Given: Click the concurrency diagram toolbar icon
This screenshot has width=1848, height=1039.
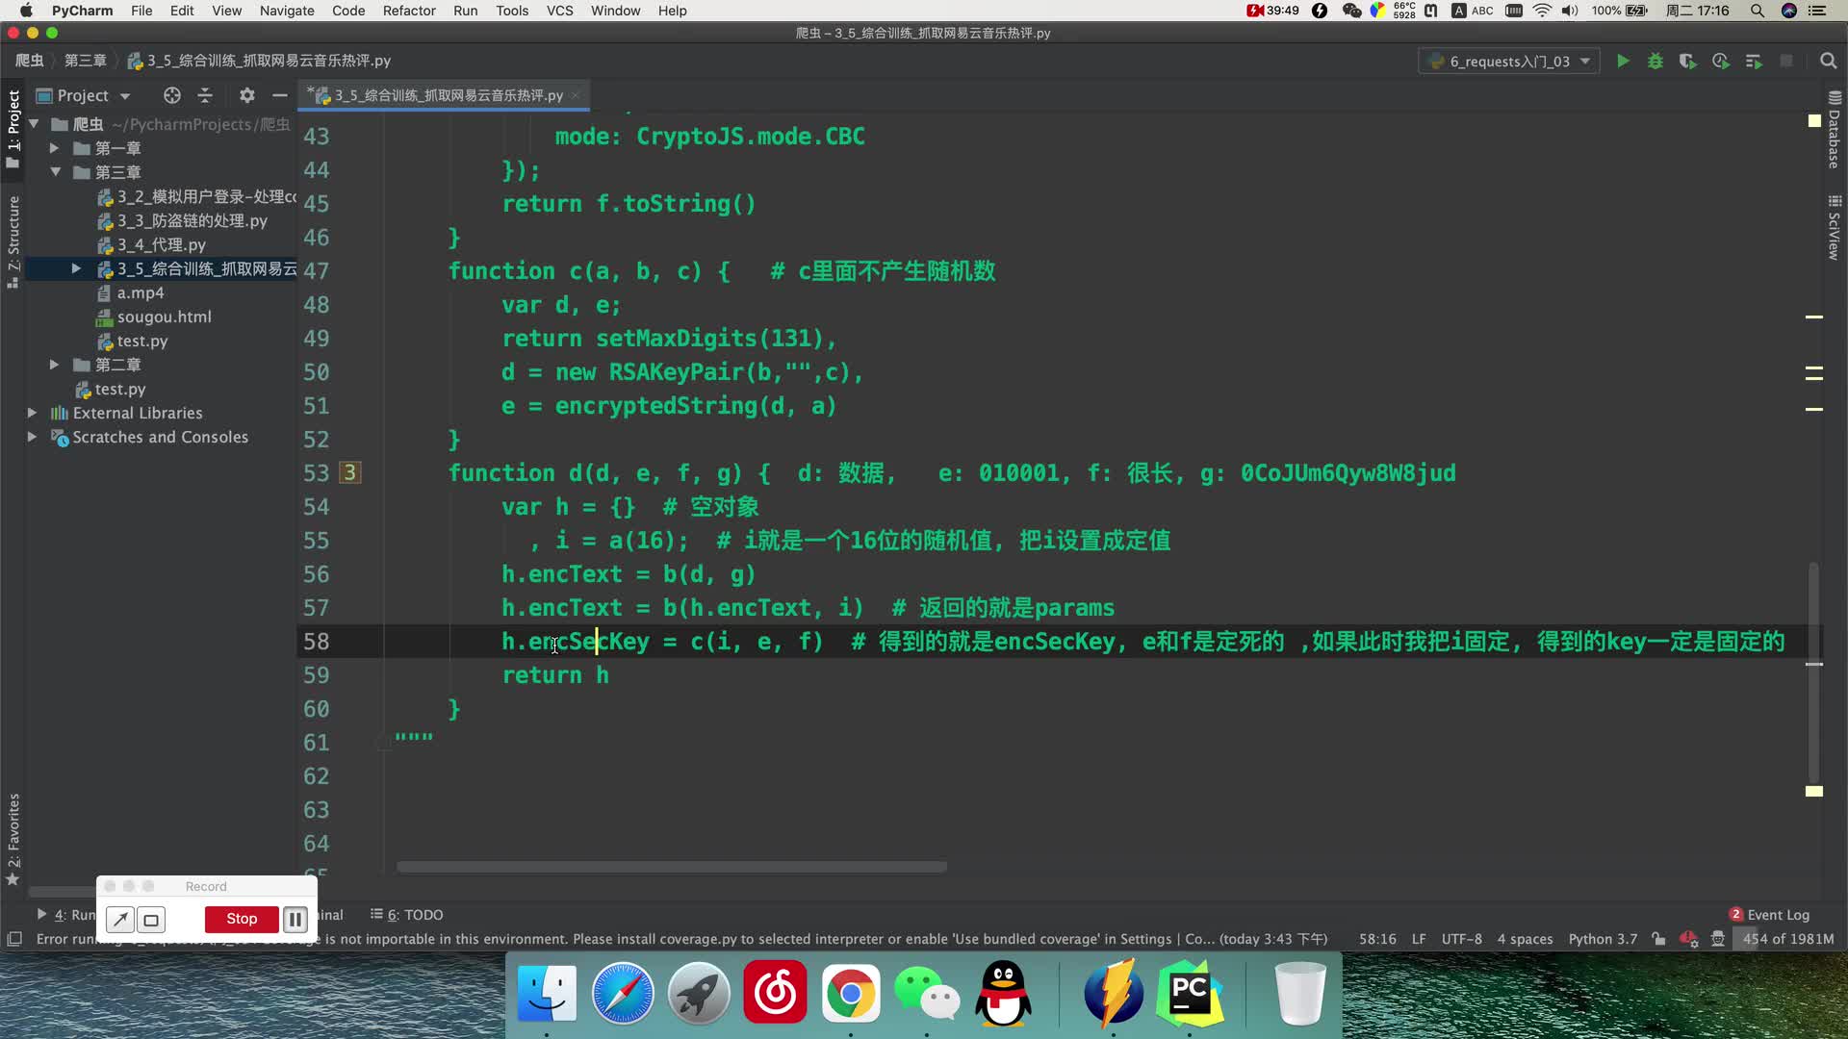Looking at the screenshot, I should [x=1754, y=62].
